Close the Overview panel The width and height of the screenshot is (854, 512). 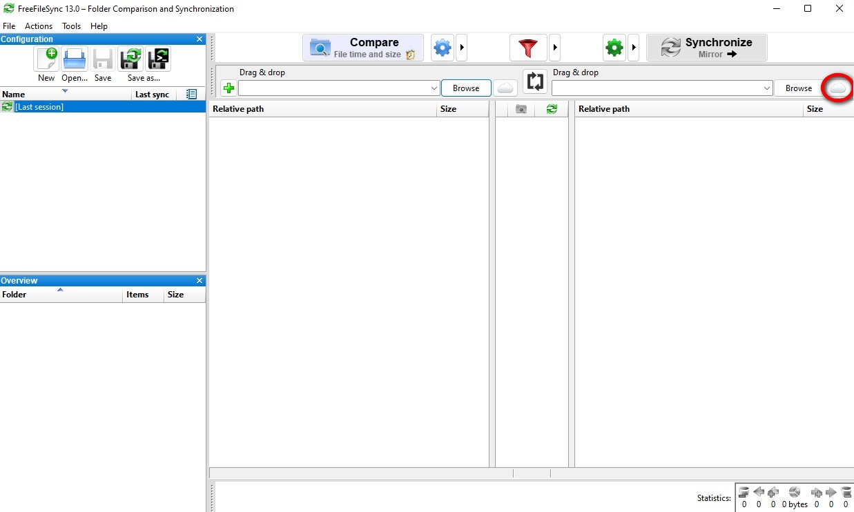coord(200,281)
